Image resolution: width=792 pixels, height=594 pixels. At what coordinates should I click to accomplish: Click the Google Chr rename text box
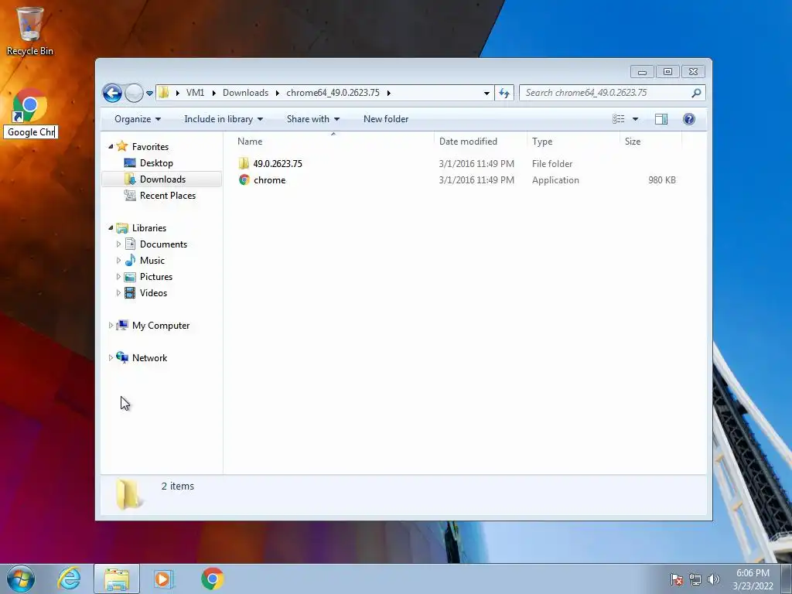(31, 132)
